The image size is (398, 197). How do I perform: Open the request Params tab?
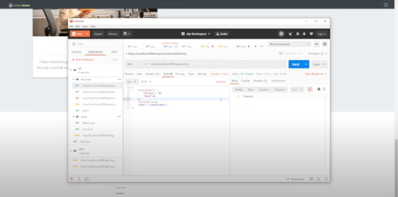point(129,74)
